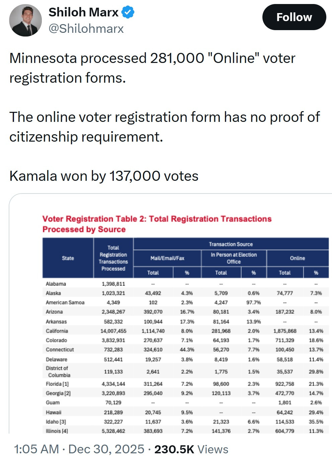Click Shiloh Marx's profile avatar photo

[25, 20]
